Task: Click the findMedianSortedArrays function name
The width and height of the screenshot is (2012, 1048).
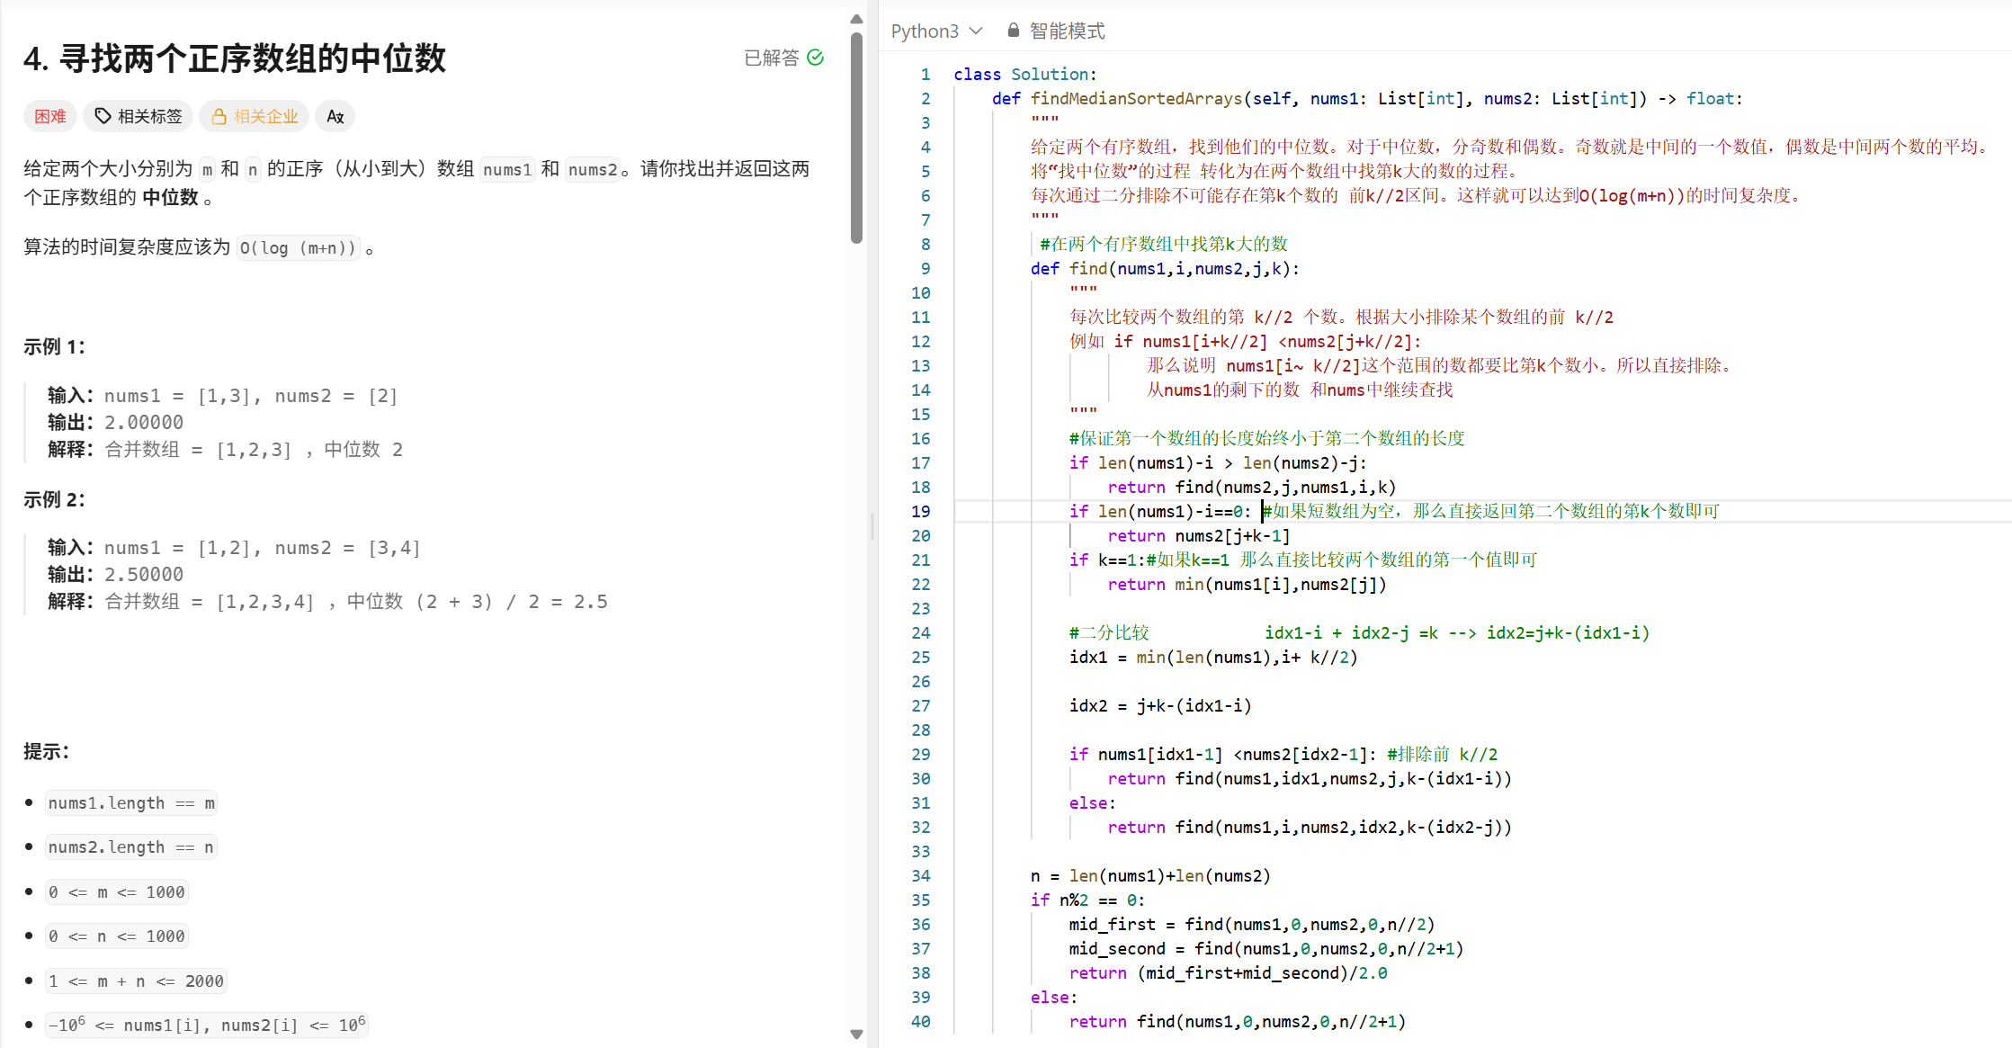Action: 1135,98
